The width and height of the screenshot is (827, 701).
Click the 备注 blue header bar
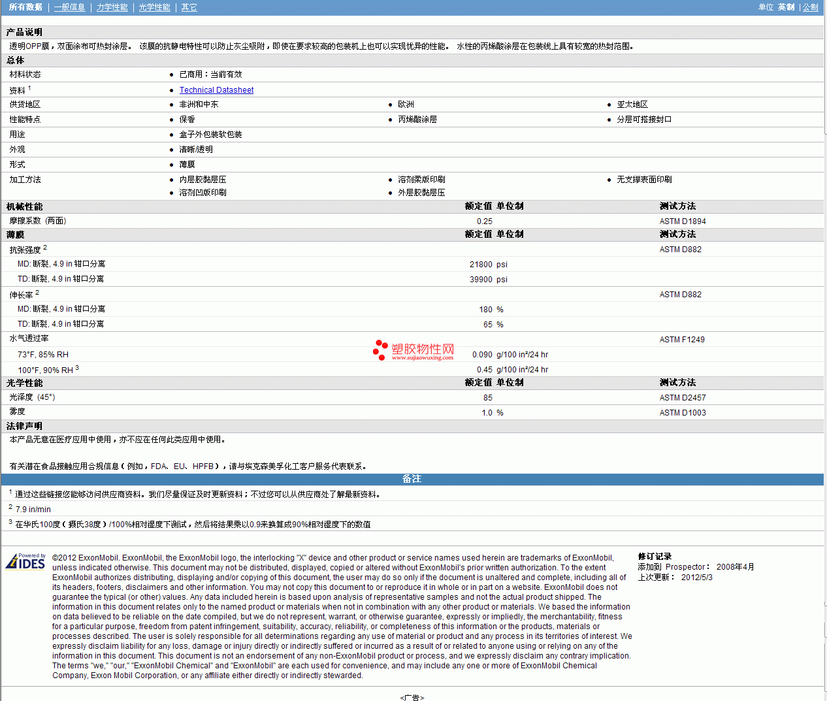412,479
